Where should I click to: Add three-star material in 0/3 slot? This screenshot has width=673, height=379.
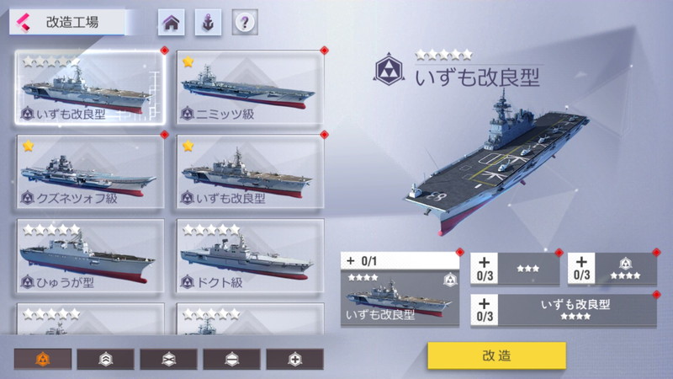515,269
